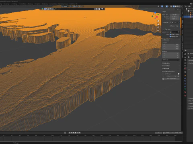Open the Rendering workspace tab

(45, 4)
